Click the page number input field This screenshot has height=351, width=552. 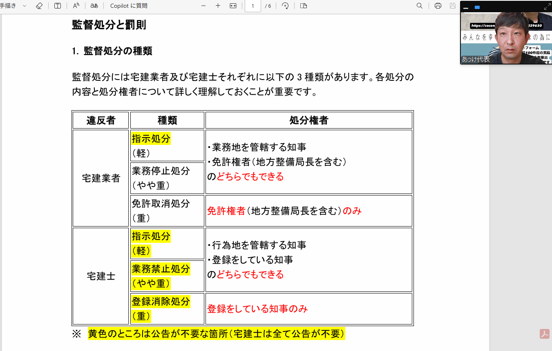[x=253, y=6]
